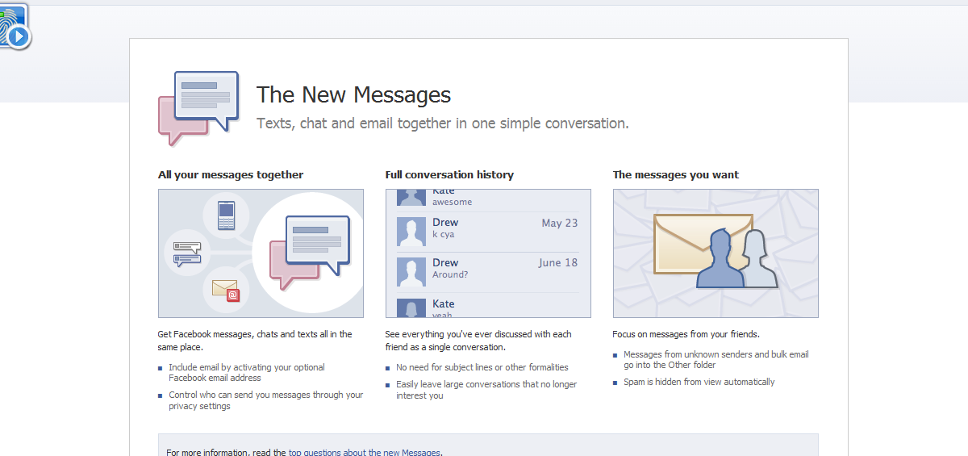Click the large message bubbles icon in white circle
The width and height of the screenshot is (968, 456).
310,252
